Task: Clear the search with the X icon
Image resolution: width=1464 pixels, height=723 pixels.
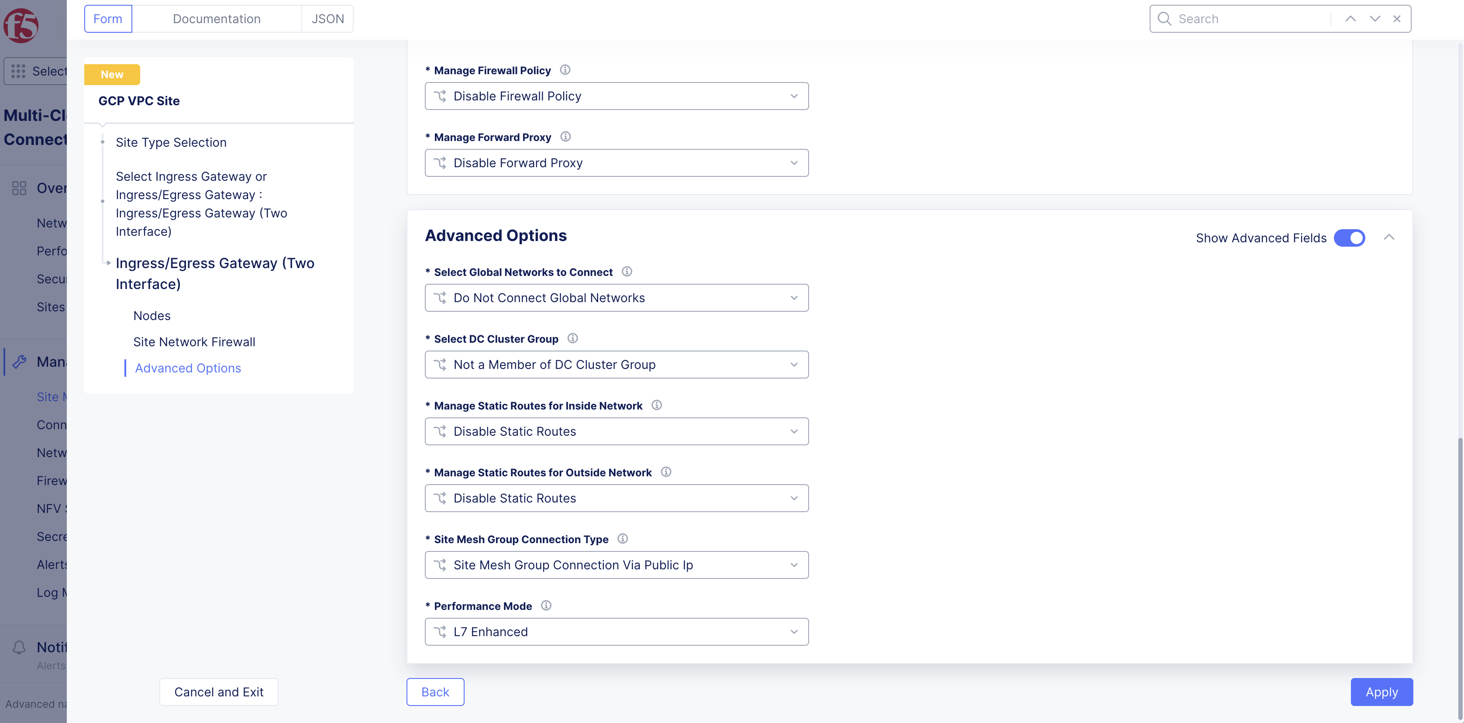Action: 1397,18
